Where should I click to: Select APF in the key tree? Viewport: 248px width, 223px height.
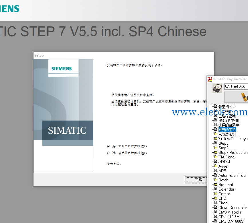[x=222, y=171]
